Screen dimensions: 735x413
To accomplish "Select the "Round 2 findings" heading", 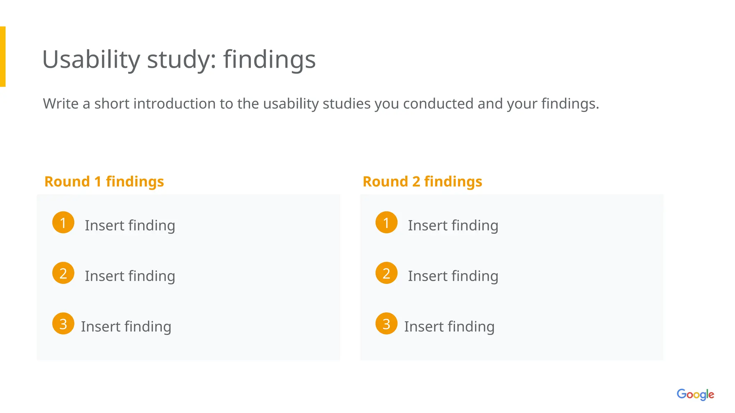I will [422, 182].
